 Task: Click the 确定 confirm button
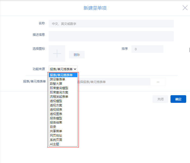pos(178,99)
